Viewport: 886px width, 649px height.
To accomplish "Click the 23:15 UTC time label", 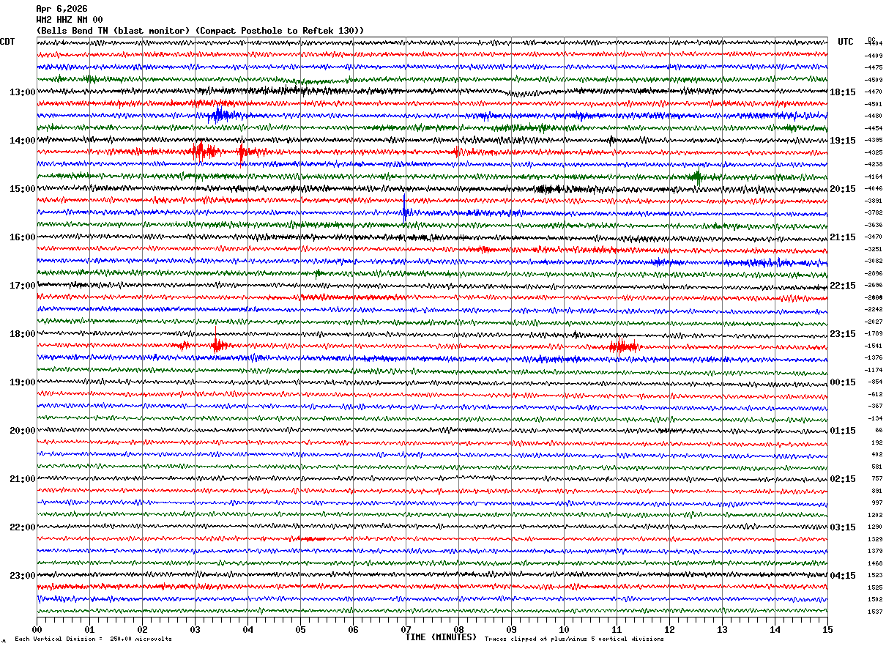I will click(x=842, y=334).
